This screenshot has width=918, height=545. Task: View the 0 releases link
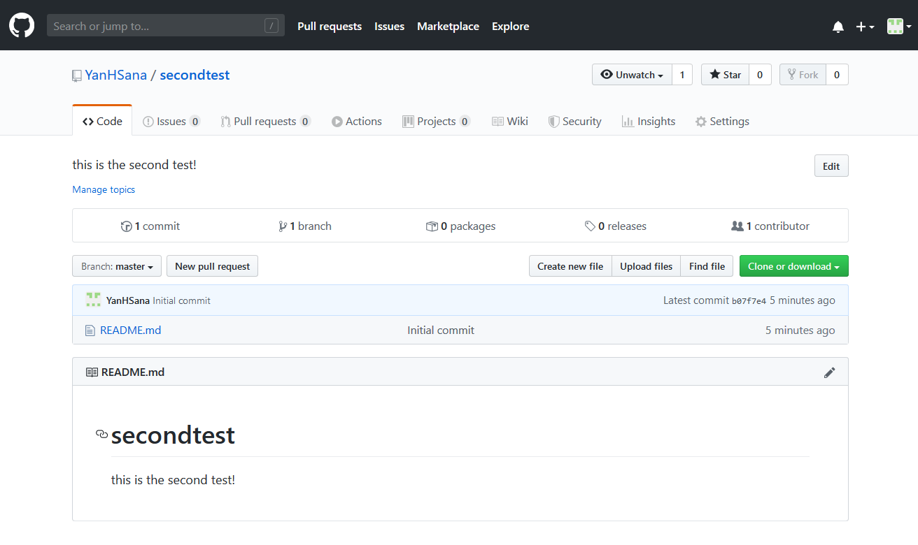[616, 226]
